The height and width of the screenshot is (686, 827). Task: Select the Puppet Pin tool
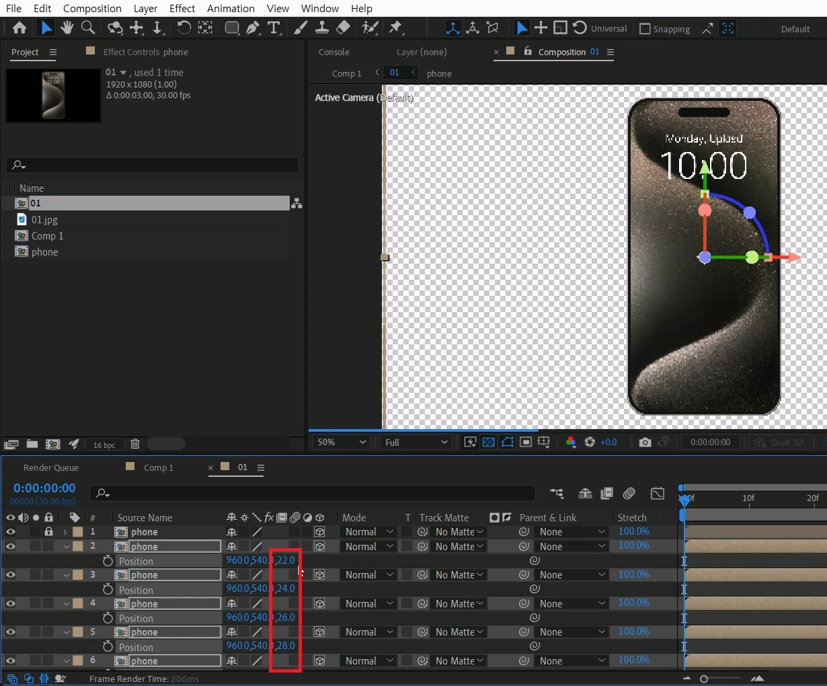(x=395, y=28)
